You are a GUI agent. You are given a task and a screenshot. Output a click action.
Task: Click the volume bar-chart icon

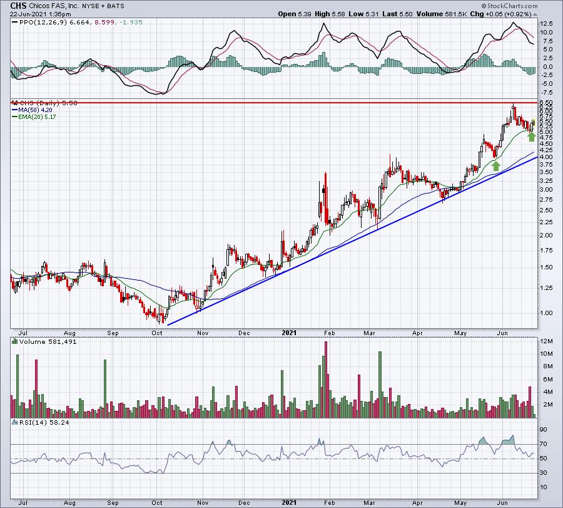pyautogui.click(x=15, y=341)
